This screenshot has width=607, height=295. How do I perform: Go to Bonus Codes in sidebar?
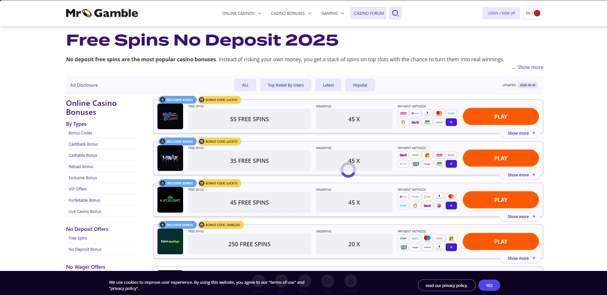coord(80,133)
